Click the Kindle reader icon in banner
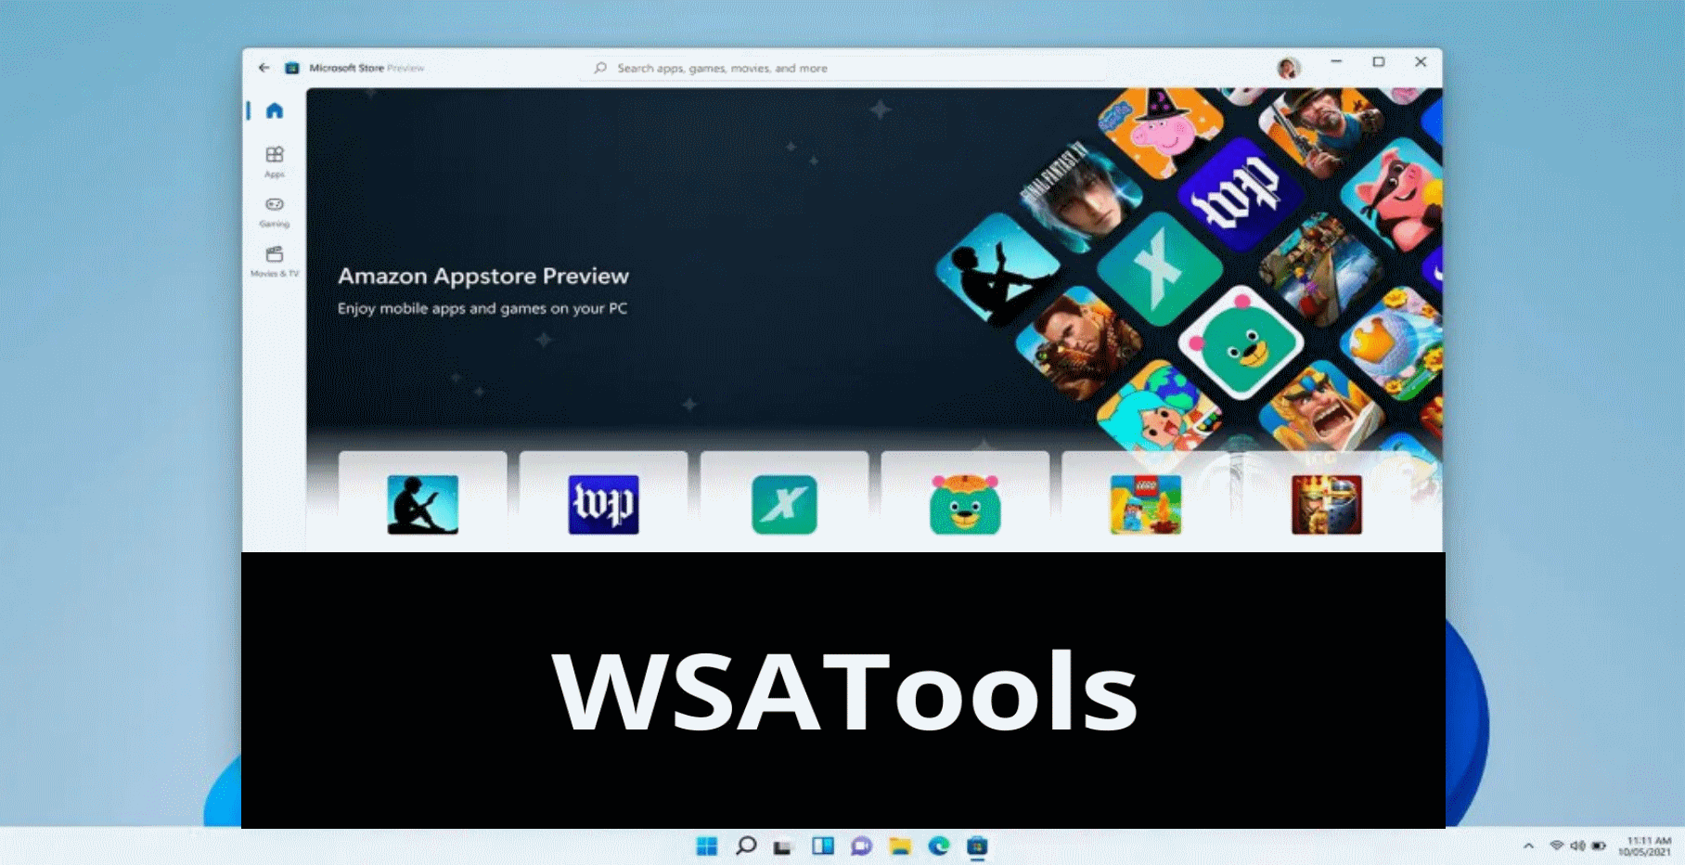 coord(998,270)
